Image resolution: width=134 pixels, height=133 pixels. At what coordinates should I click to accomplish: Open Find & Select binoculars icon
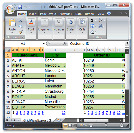tap(100, 26)
